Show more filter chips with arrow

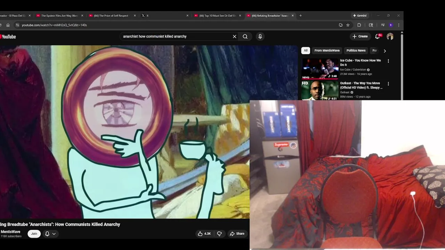tap(385, 51)
